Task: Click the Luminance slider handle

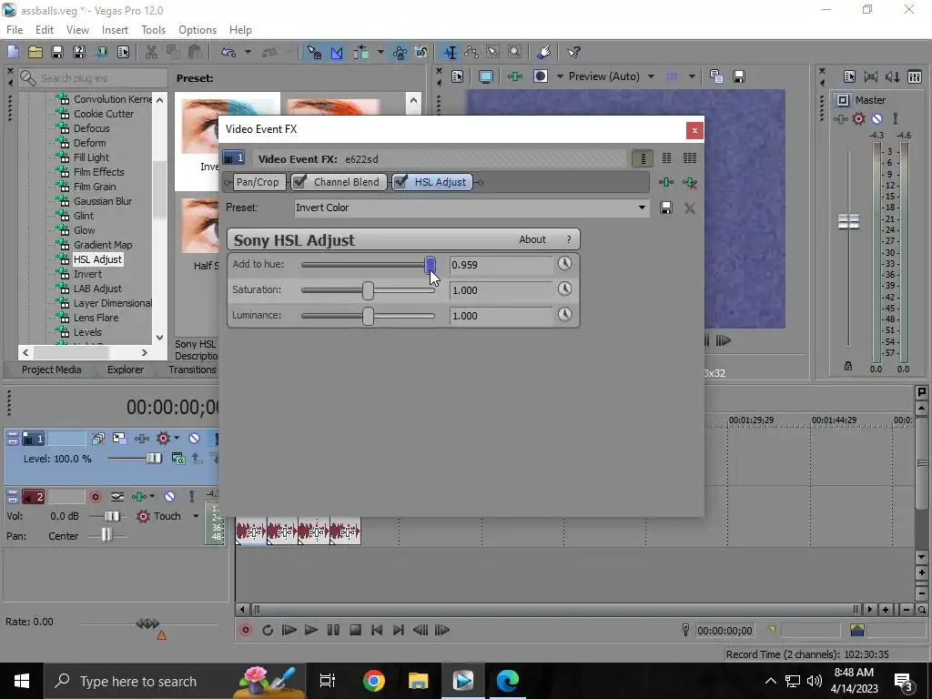Action: coord(368,316)
